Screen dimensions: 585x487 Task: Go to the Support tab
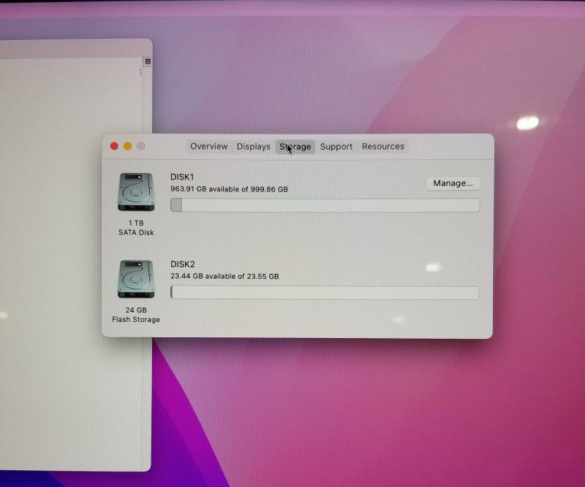[x=336, y=147]
